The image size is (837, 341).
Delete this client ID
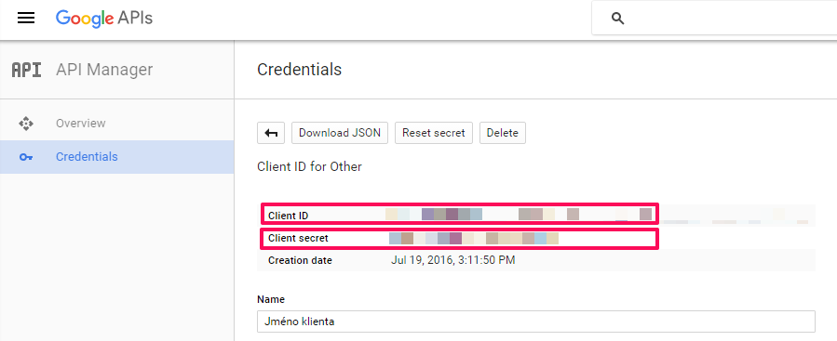point(503,133)
